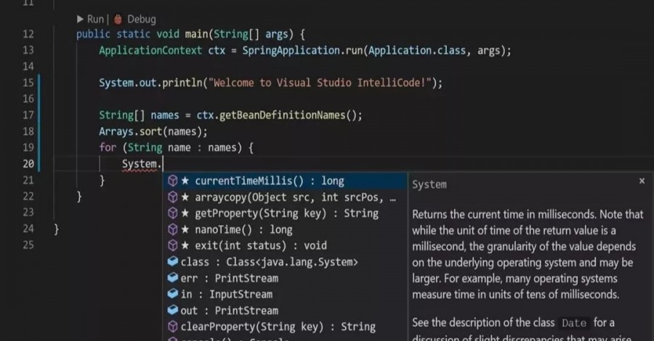Click line number 24 in the gutter
Viewport: 654px width, 341px height.
(28, 229)
